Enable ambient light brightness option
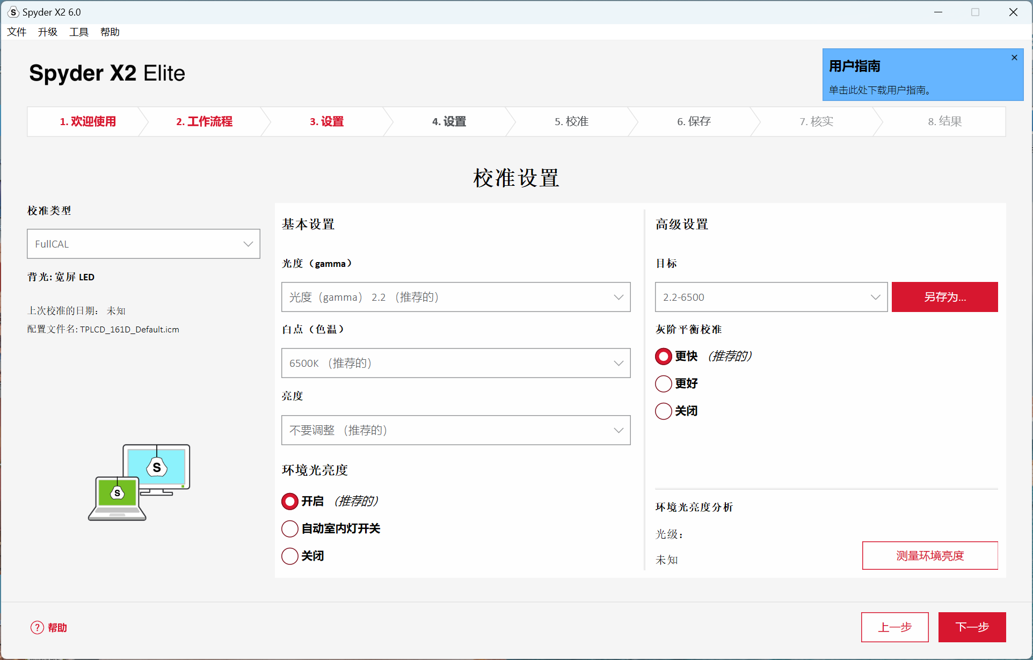Image resolution: width=1033 pixels, height=660 pixels. click(290, 501)
